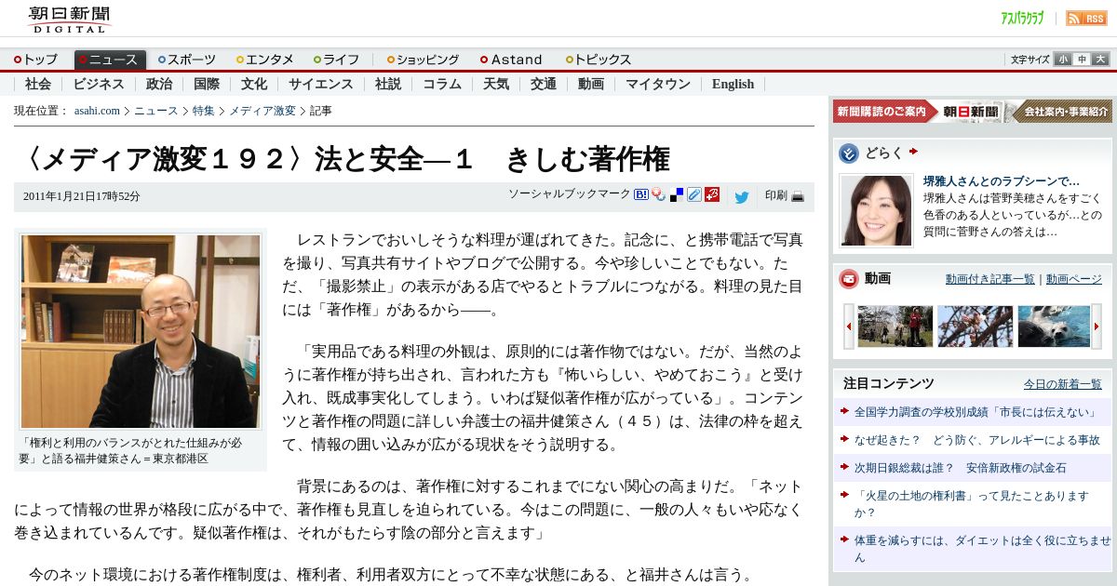Open the ショッピング tab
Image resolution: width=1117 pixels, height=586 pixels.
click(x=424, y=60)
